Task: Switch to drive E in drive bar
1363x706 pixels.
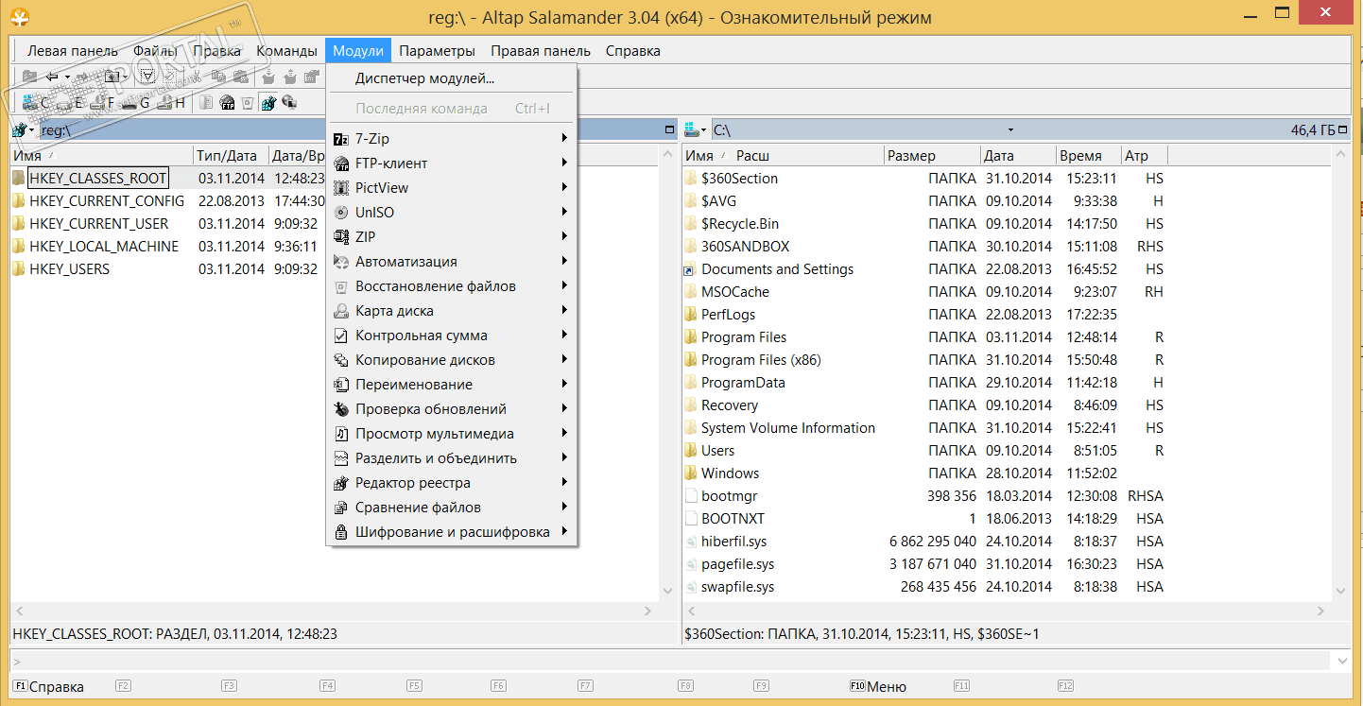Action: tap(72, 102)
